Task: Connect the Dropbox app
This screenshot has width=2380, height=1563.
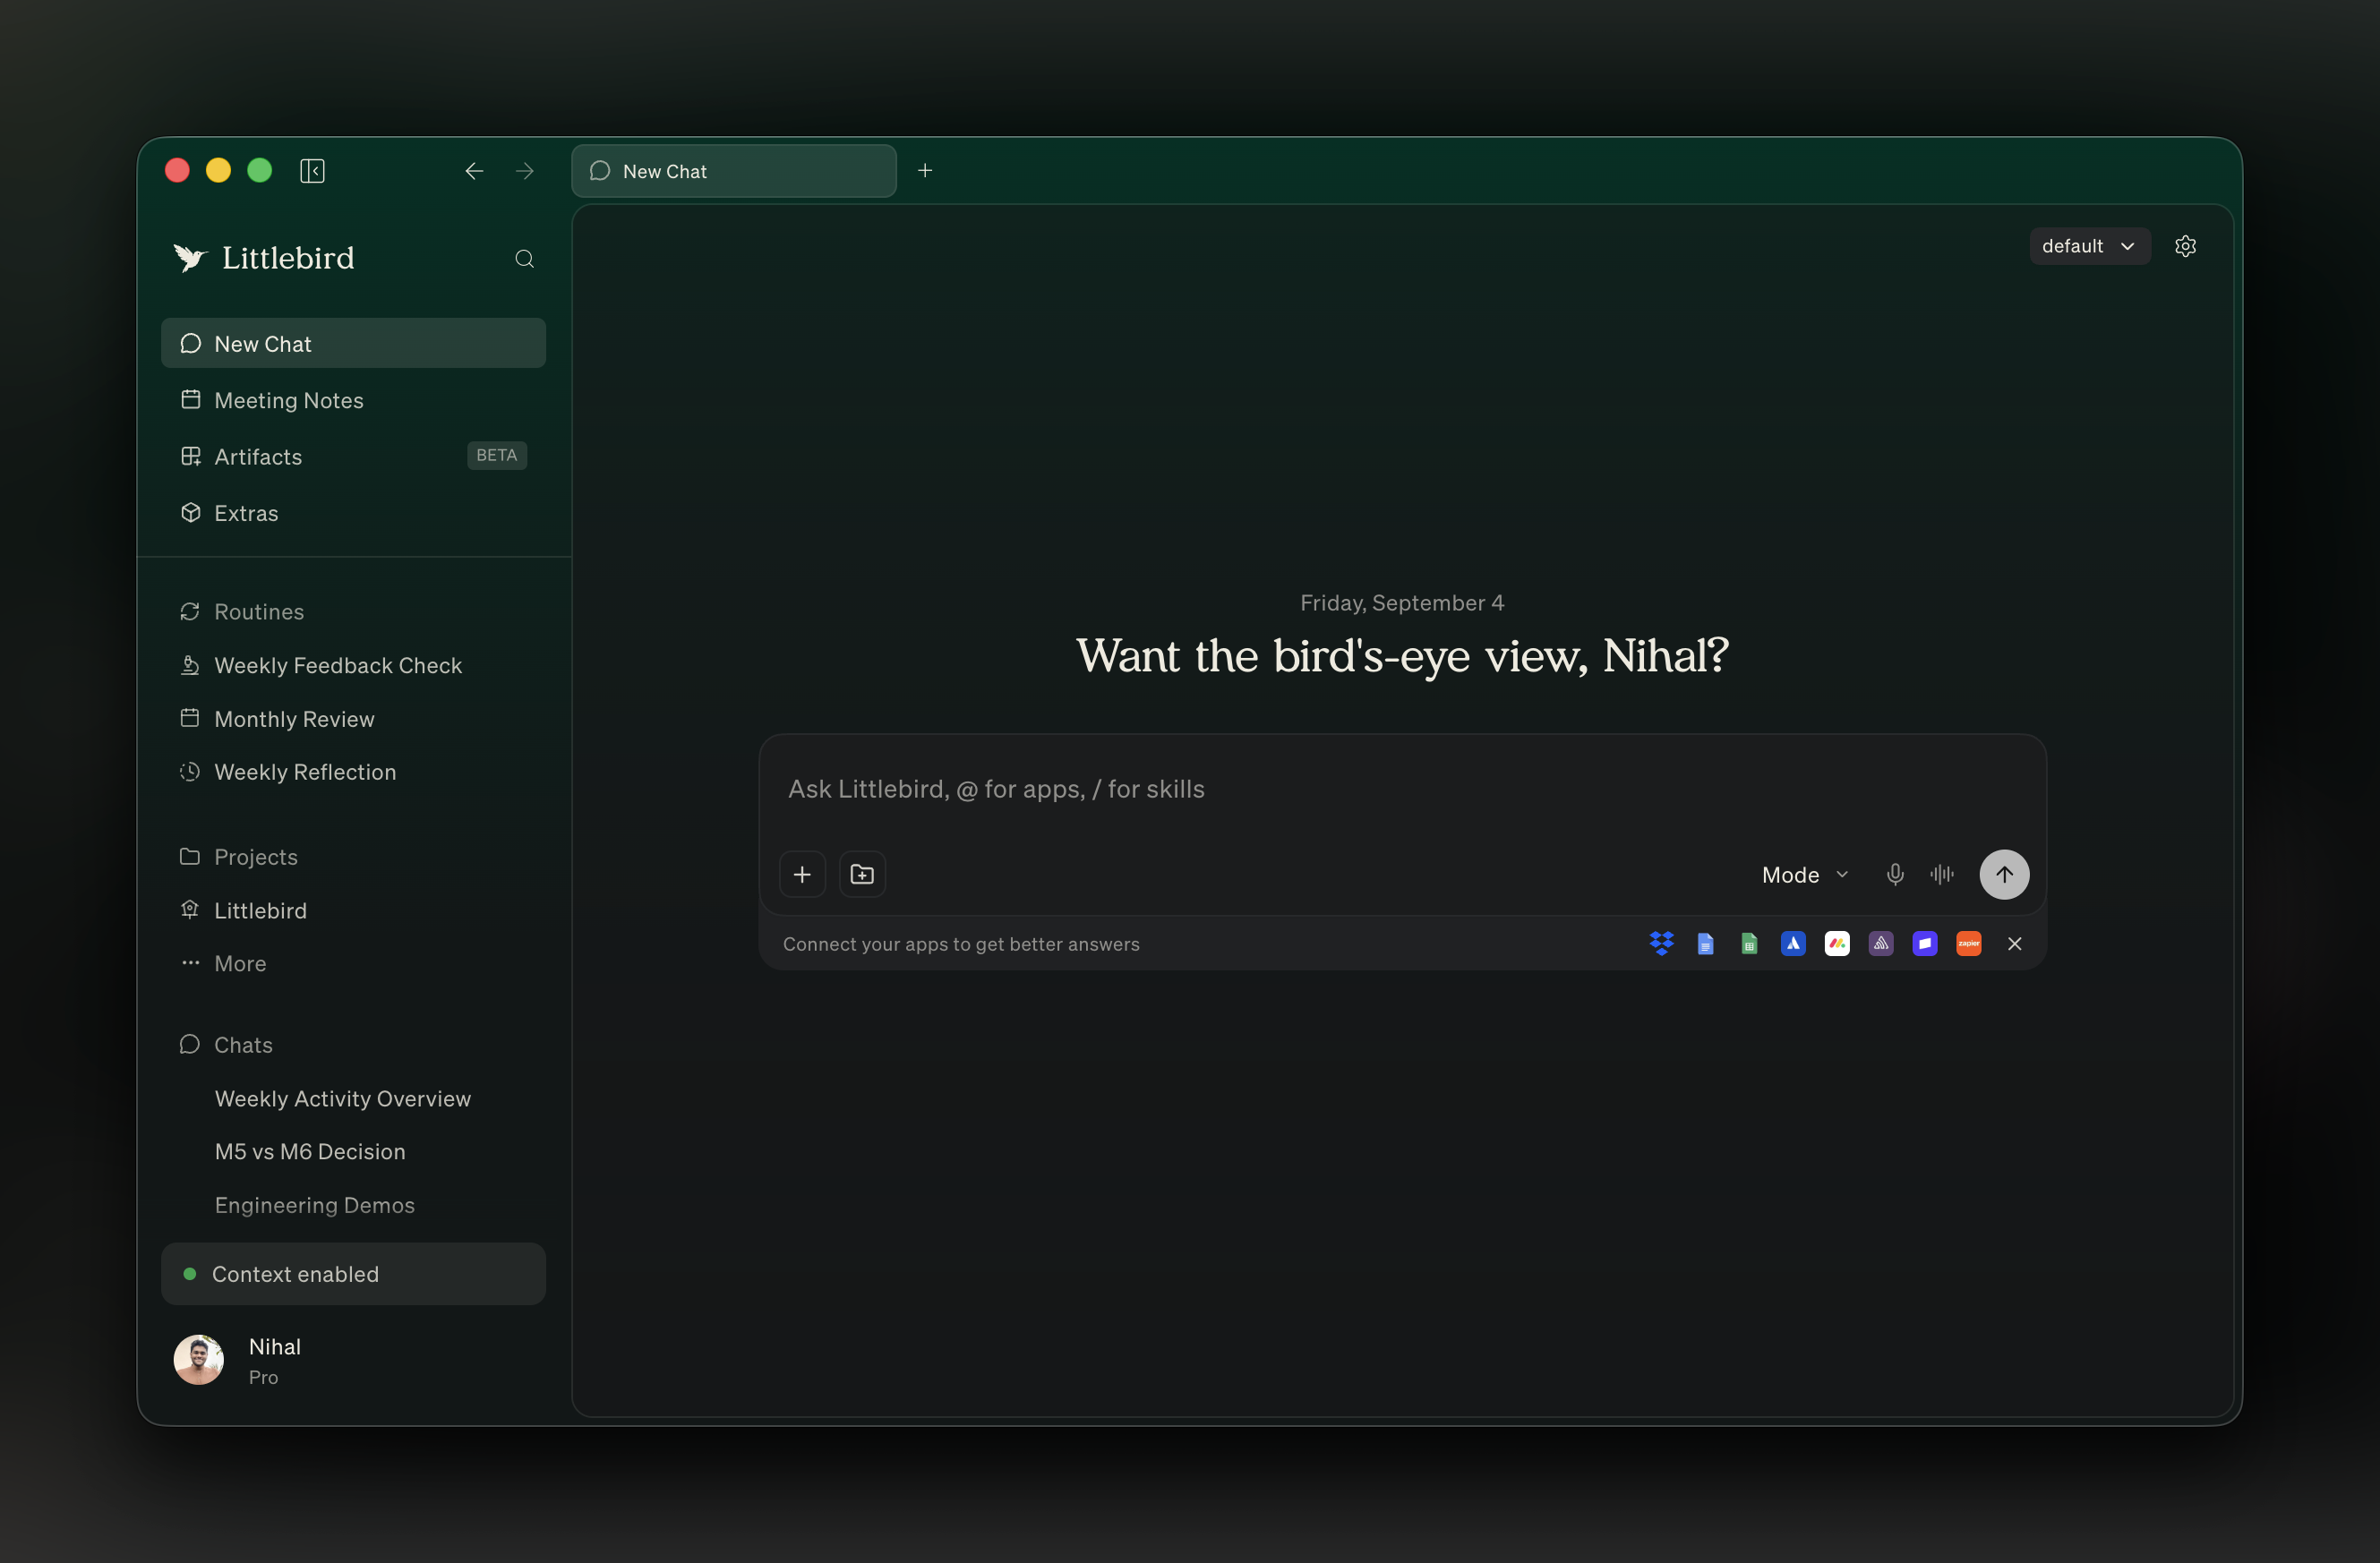Action: tap(1662, 944)
